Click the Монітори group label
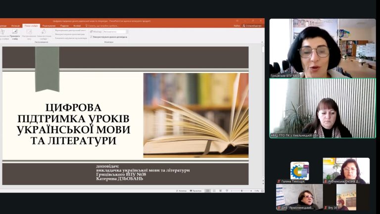 coord(108,42)
